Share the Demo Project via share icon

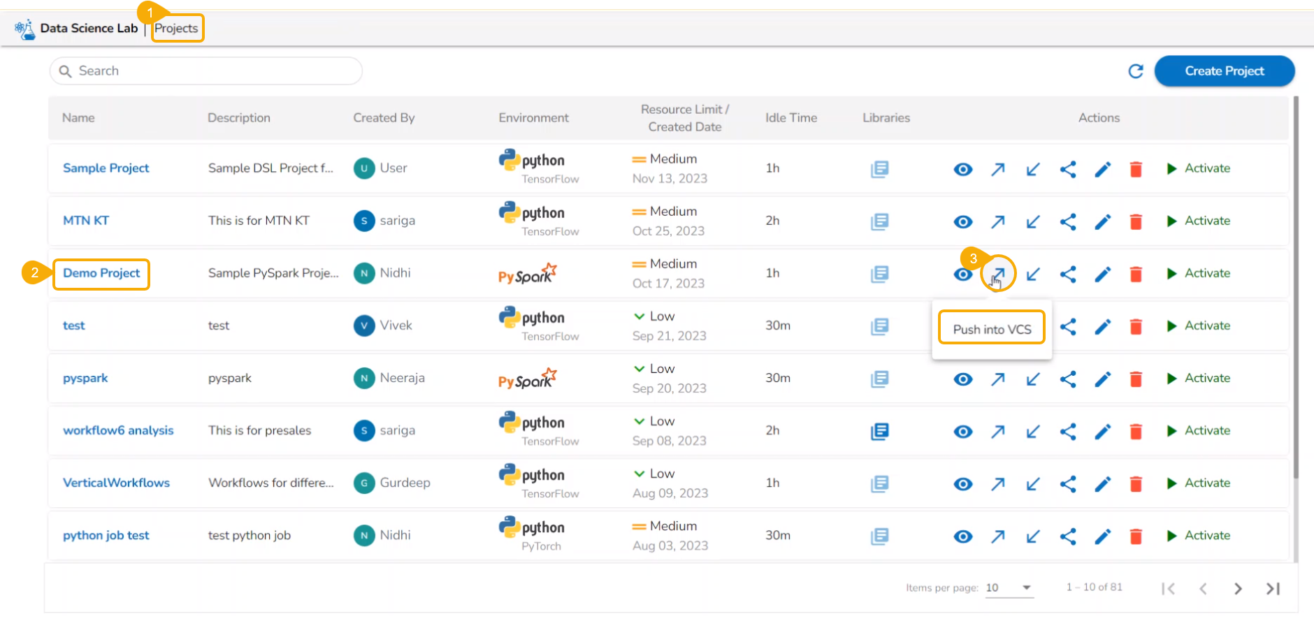(1067, 274)
